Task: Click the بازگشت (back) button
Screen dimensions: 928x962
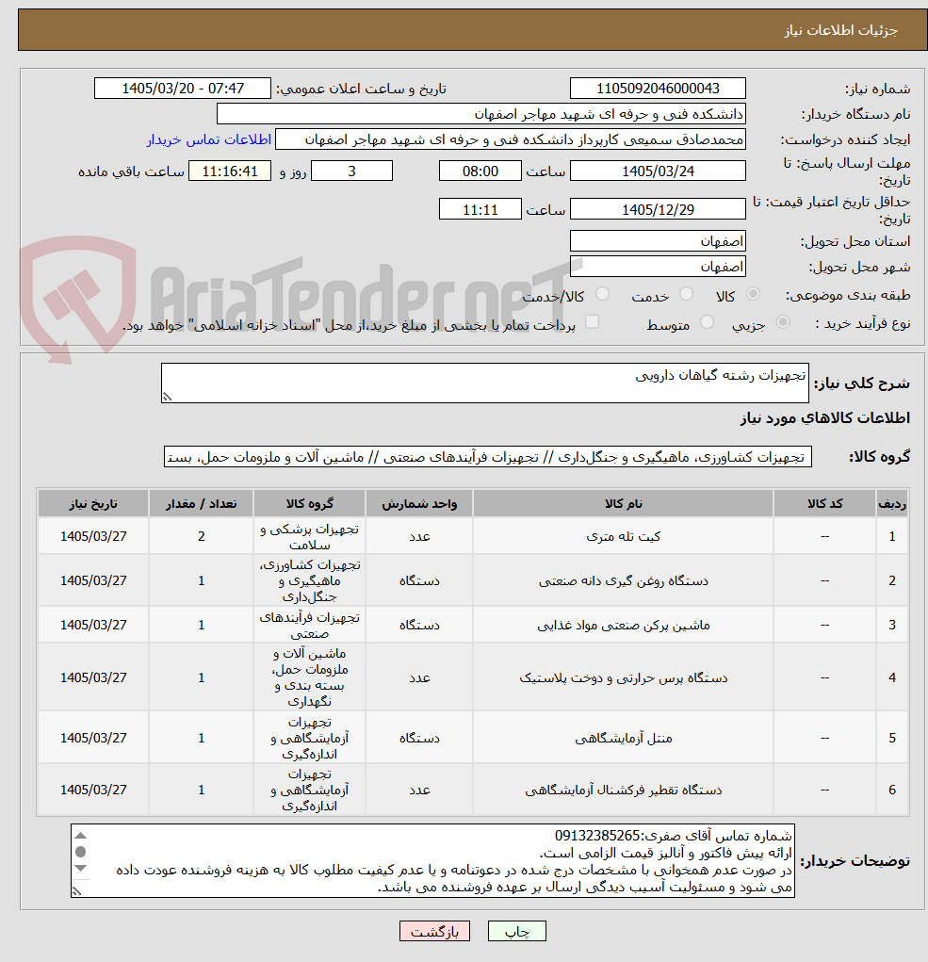Action: [434, 931]
